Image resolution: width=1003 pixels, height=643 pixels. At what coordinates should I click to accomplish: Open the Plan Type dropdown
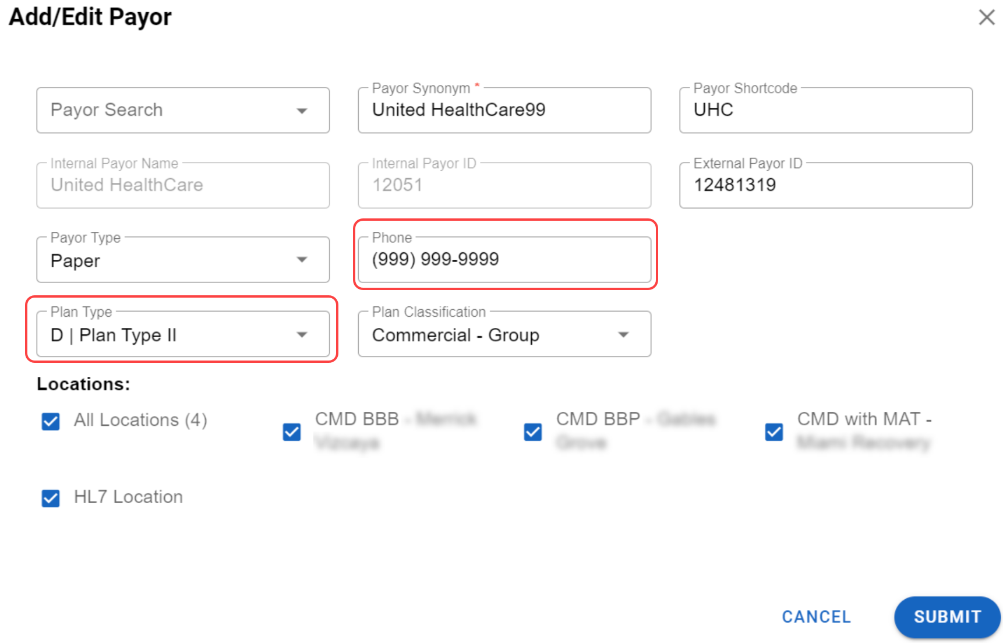pyautogui.click(x=302, y=335)
